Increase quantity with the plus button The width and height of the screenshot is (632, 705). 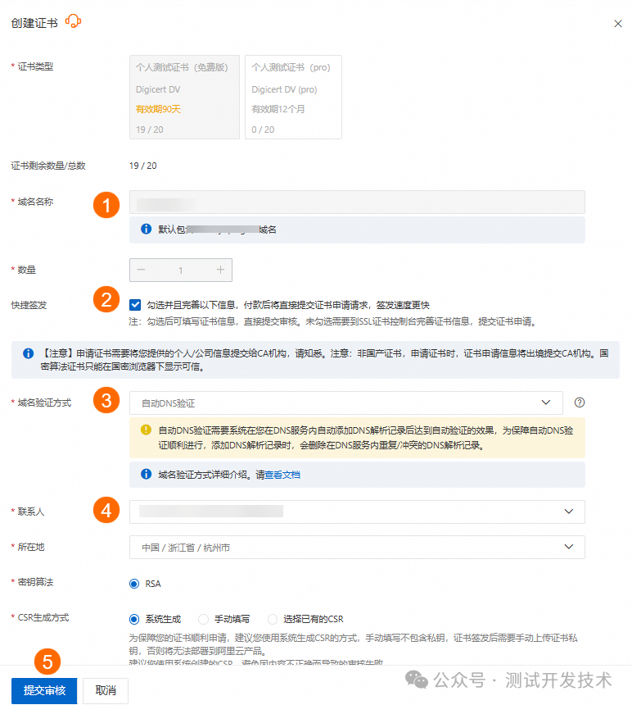(x=220, y=270)
